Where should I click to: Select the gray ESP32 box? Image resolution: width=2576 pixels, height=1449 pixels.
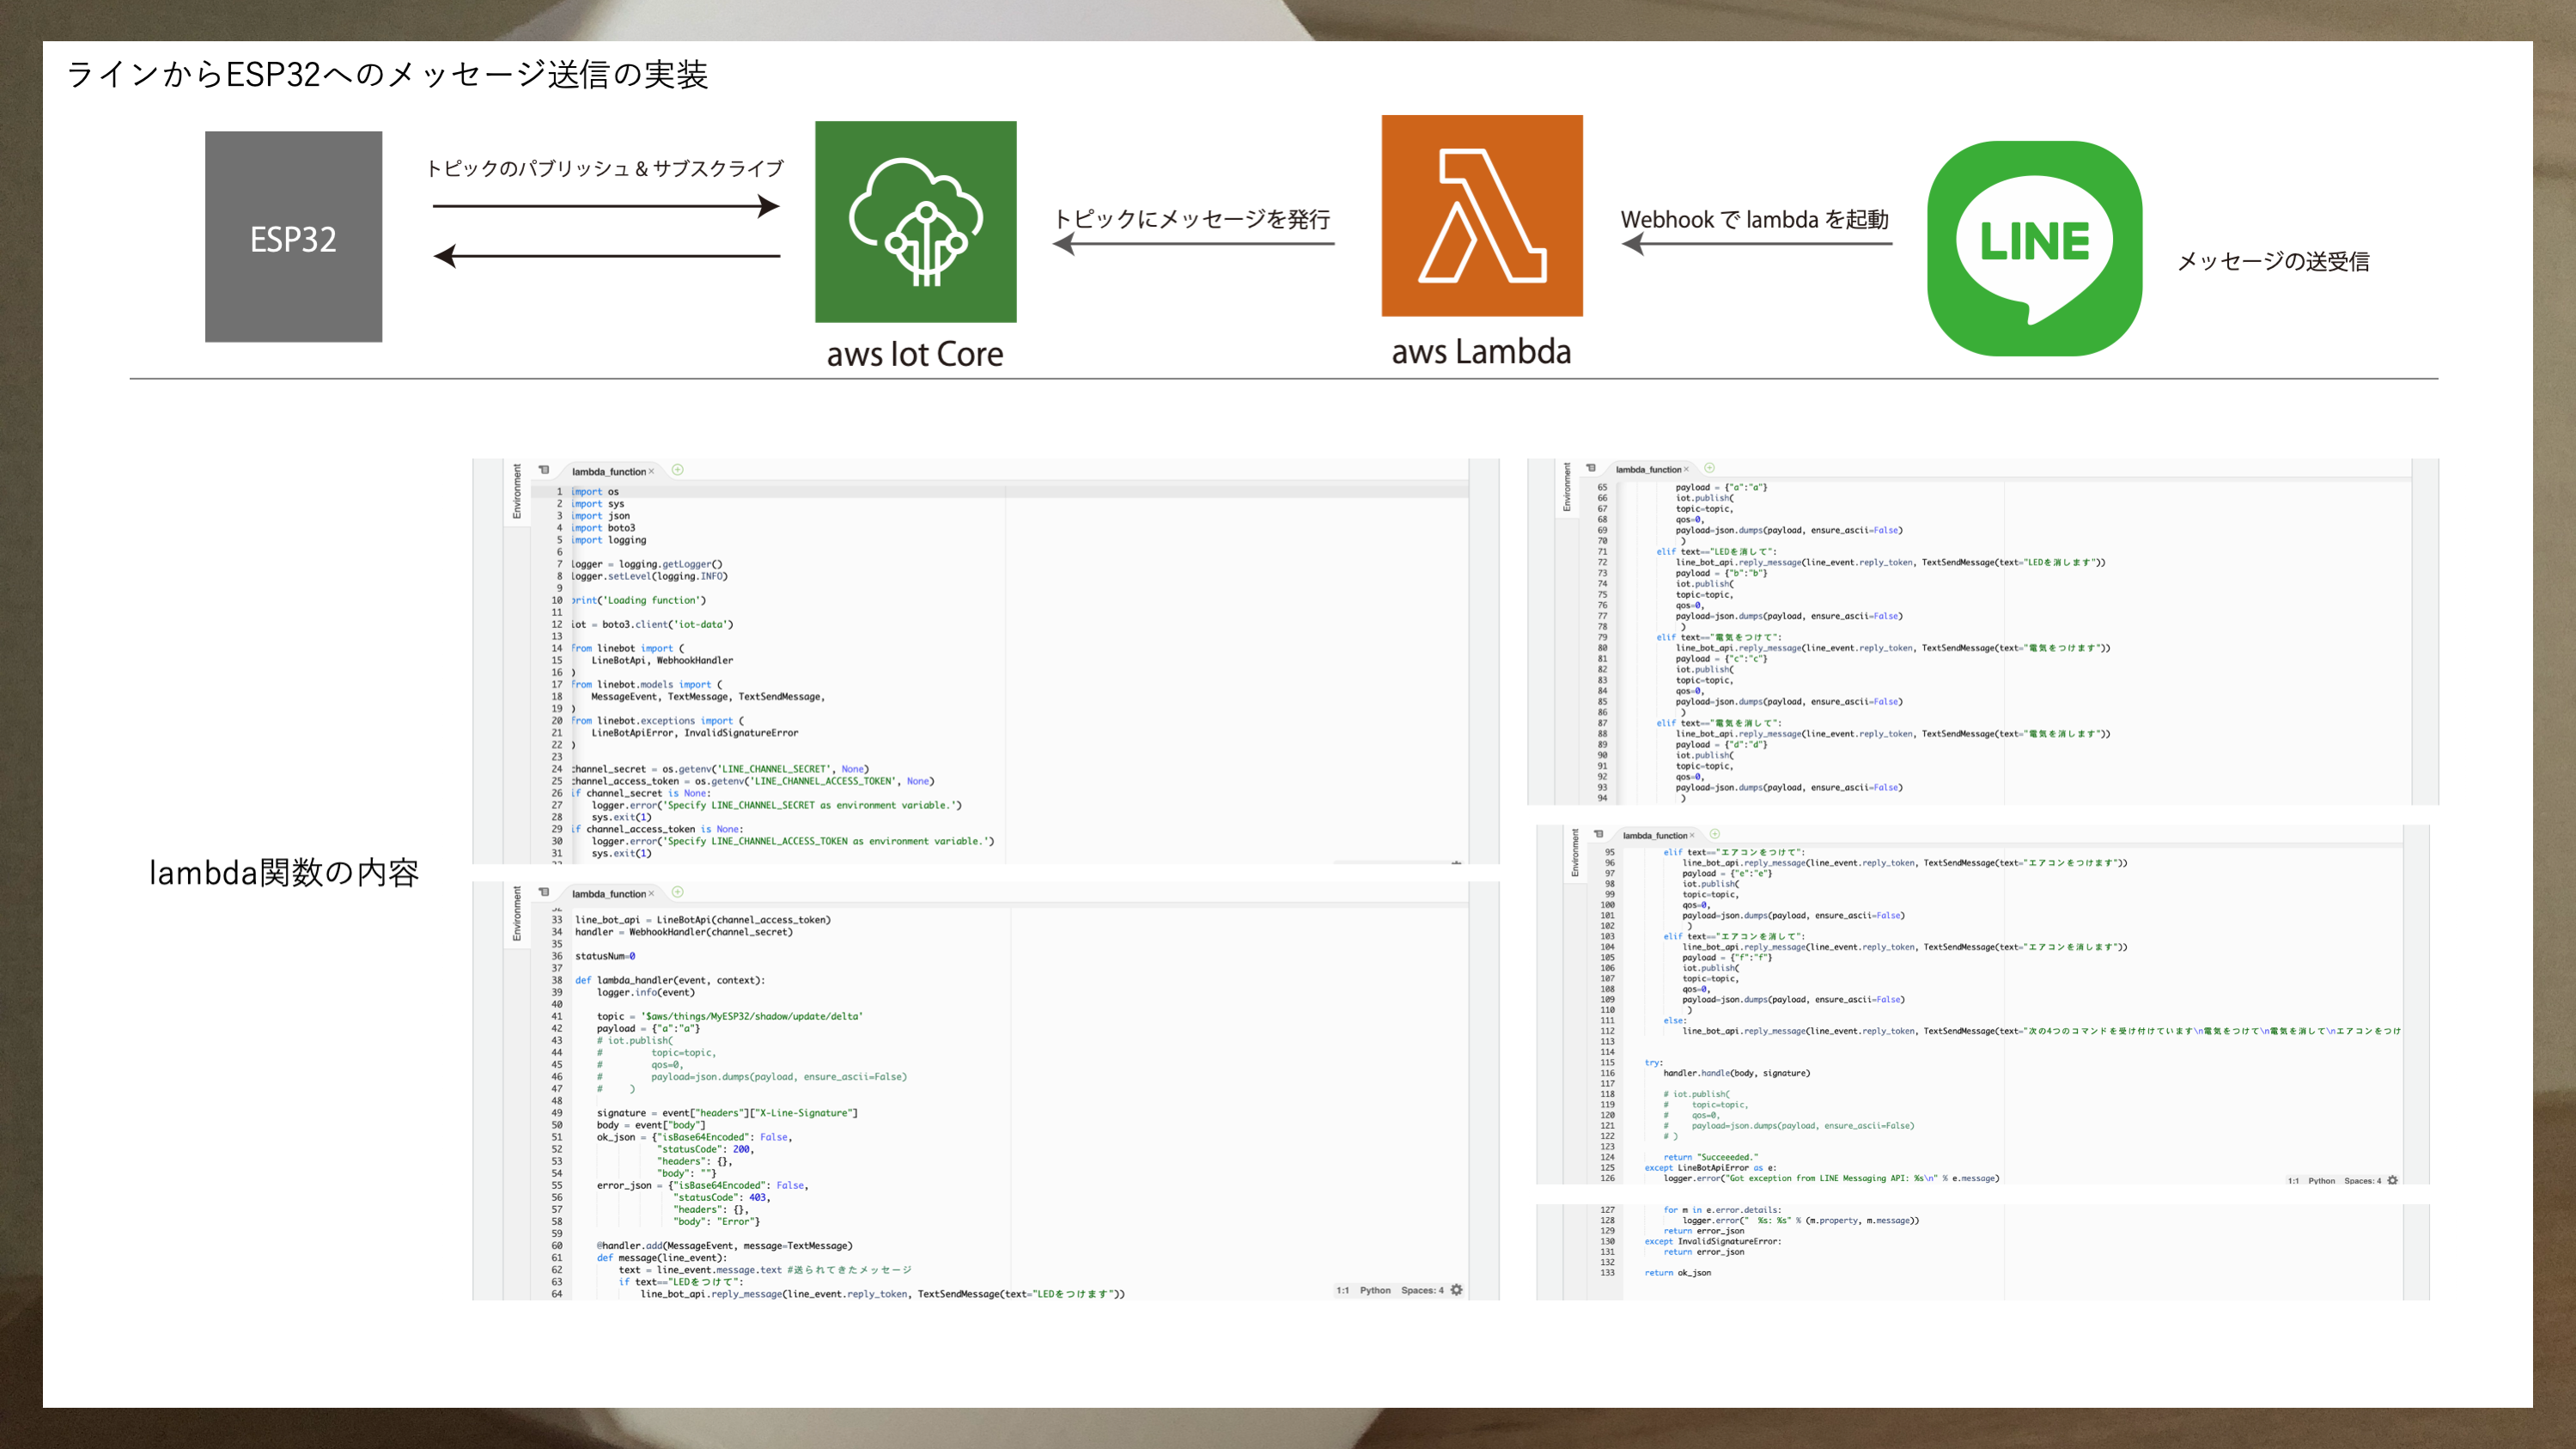(x=293, y=237)
